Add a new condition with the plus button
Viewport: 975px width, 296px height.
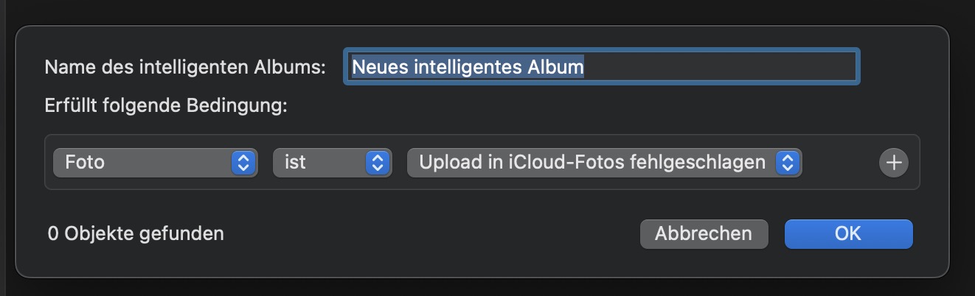pyautogui.click(x=894, y=163)
